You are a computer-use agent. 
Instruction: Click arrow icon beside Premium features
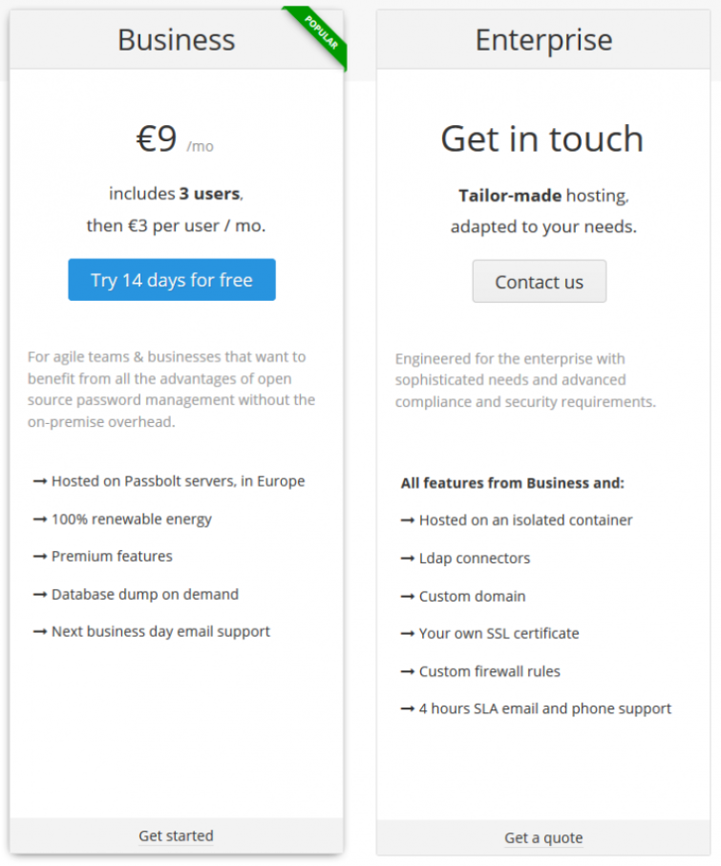tap(40, 557)
